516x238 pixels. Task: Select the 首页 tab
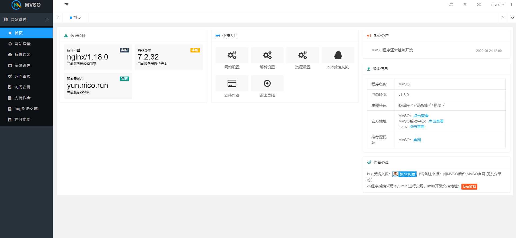point(75,18)
